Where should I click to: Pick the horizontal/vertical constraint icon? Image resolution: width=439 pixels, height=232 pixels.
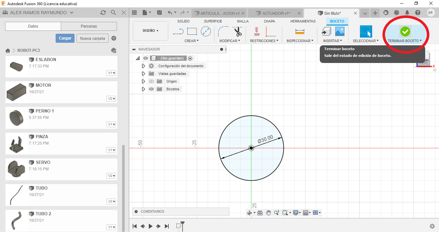271,31
